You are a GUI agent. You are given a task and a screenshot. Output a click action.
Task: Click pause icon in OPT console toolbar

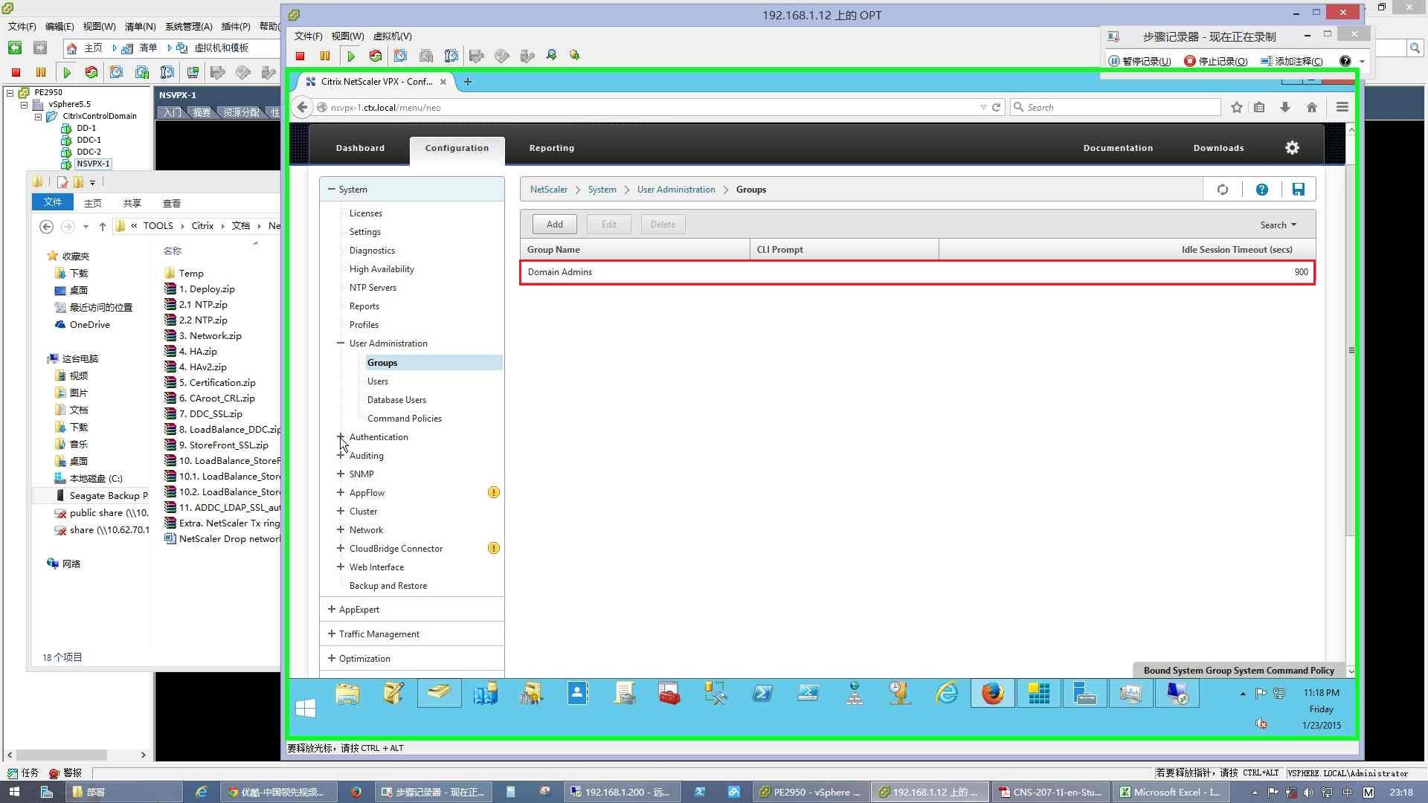pos(325,56)
